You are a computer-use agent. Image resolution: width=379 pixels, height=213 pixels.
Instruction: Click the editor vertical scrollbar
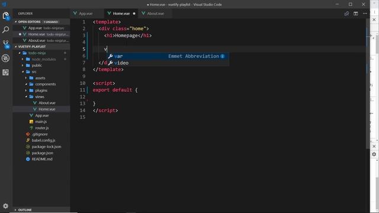click(x=368, y=85)
